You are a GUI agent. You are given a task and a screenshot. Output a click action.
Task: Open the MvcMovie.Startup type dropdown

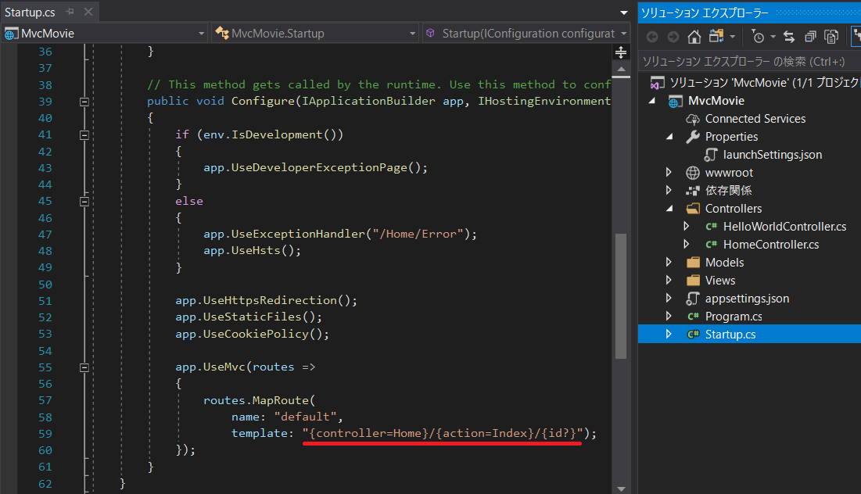point(315,34)
